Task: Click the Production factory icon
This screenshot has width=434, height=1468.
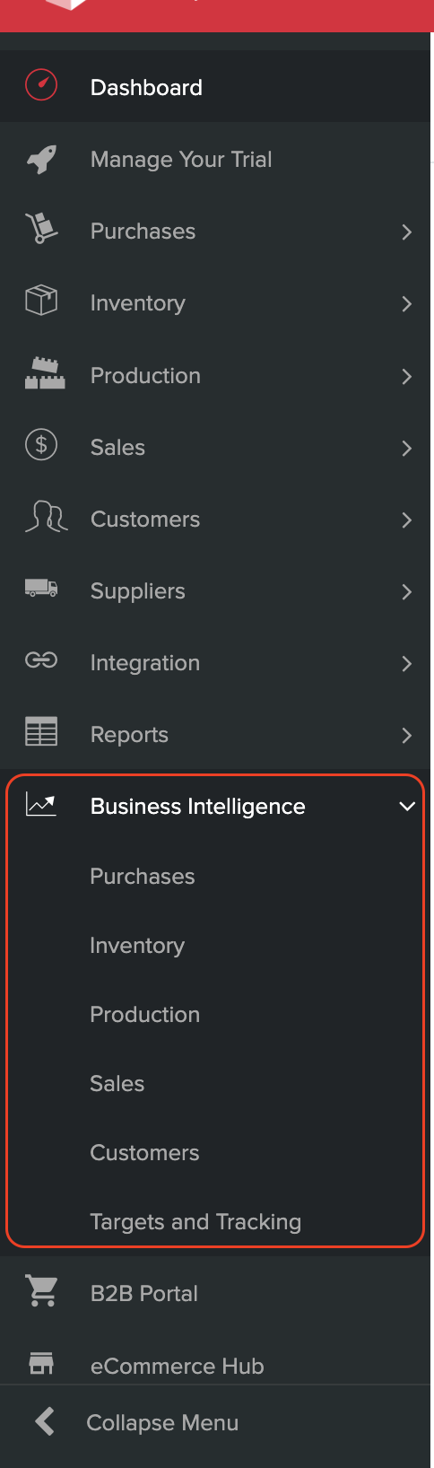Action: pos(45,373)
